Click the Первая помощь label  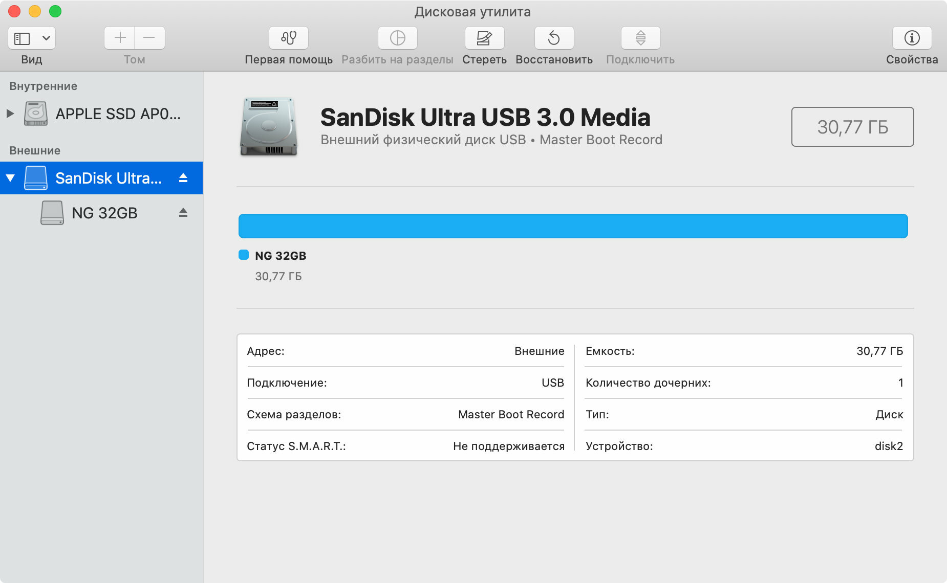tap(289, 59)
